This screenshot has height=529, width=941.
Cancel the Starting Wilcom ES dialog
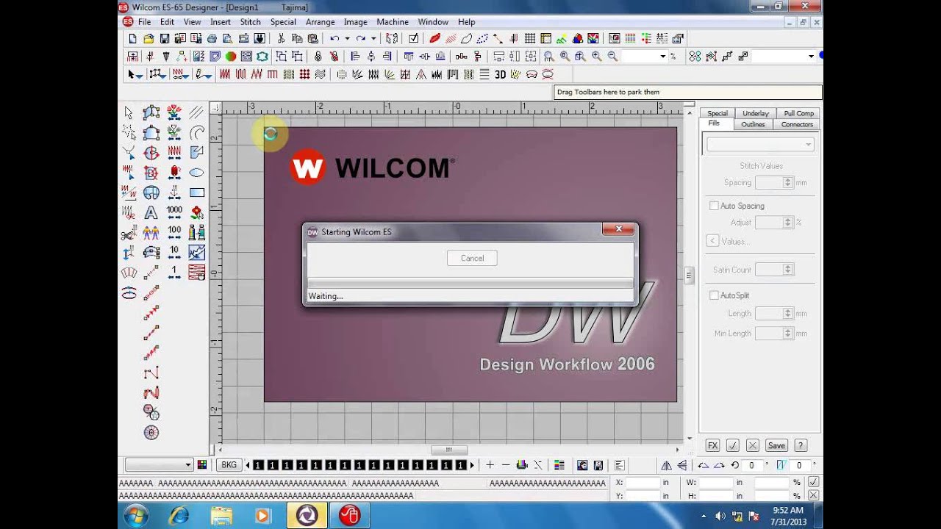(x=472, y=258)
